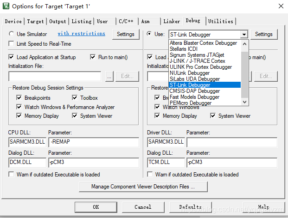Click the Cancel button
Viewport: 288px width, 218px height.
pyautogui.click(x=143, y=207)
